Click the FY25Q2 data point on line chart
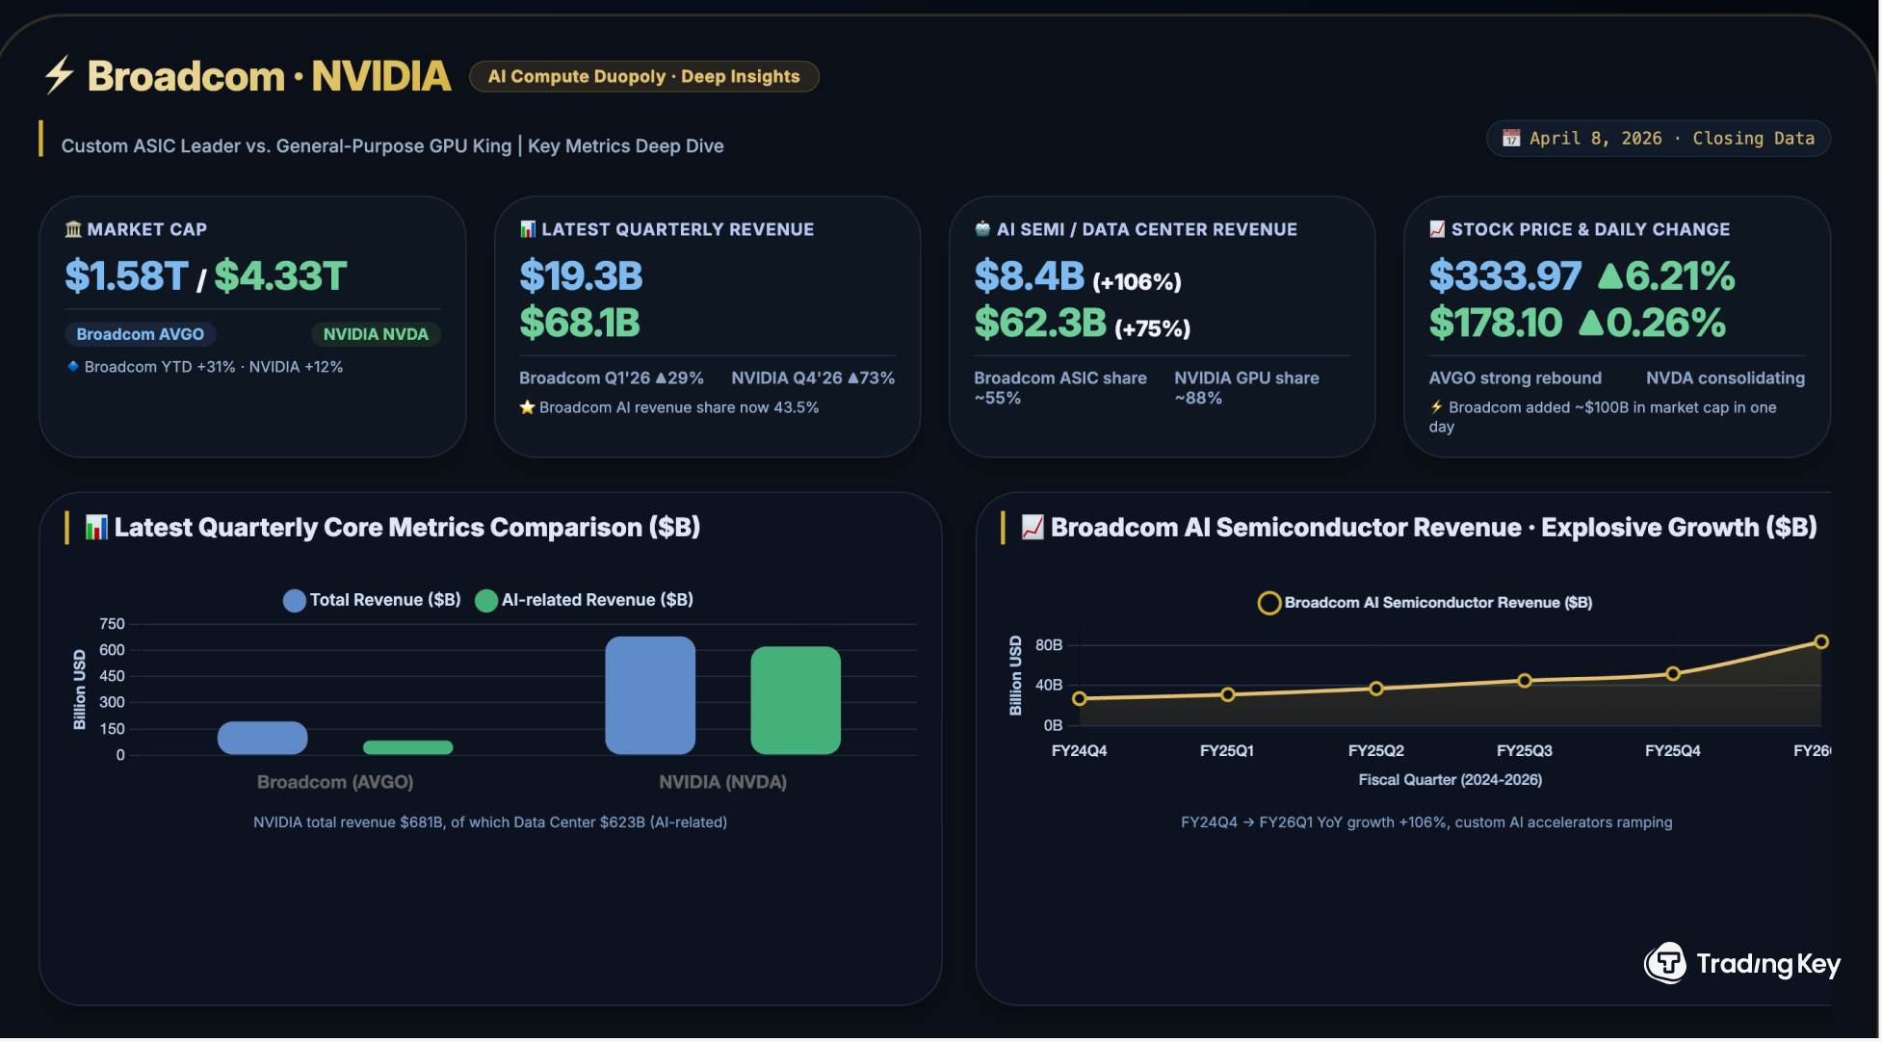The image size is (1882, 1042). pyautogui.click(x=1376, y=689)
